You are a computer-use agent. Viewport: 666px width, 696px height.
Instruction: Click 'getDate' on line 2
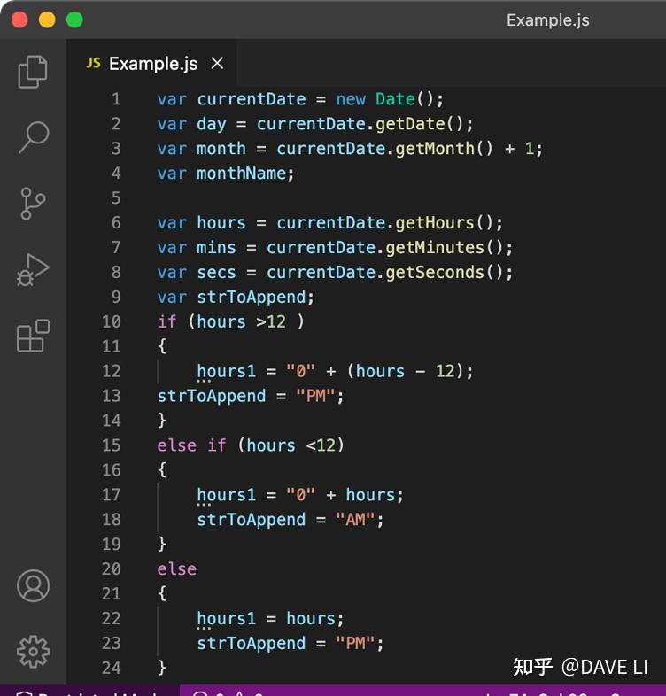(410, 124)
